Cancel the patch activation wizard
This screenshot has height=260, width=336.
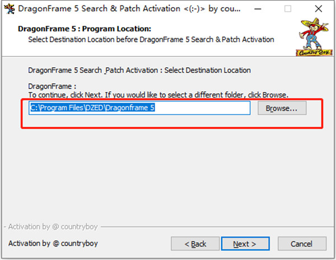click(x=302, y=244)
